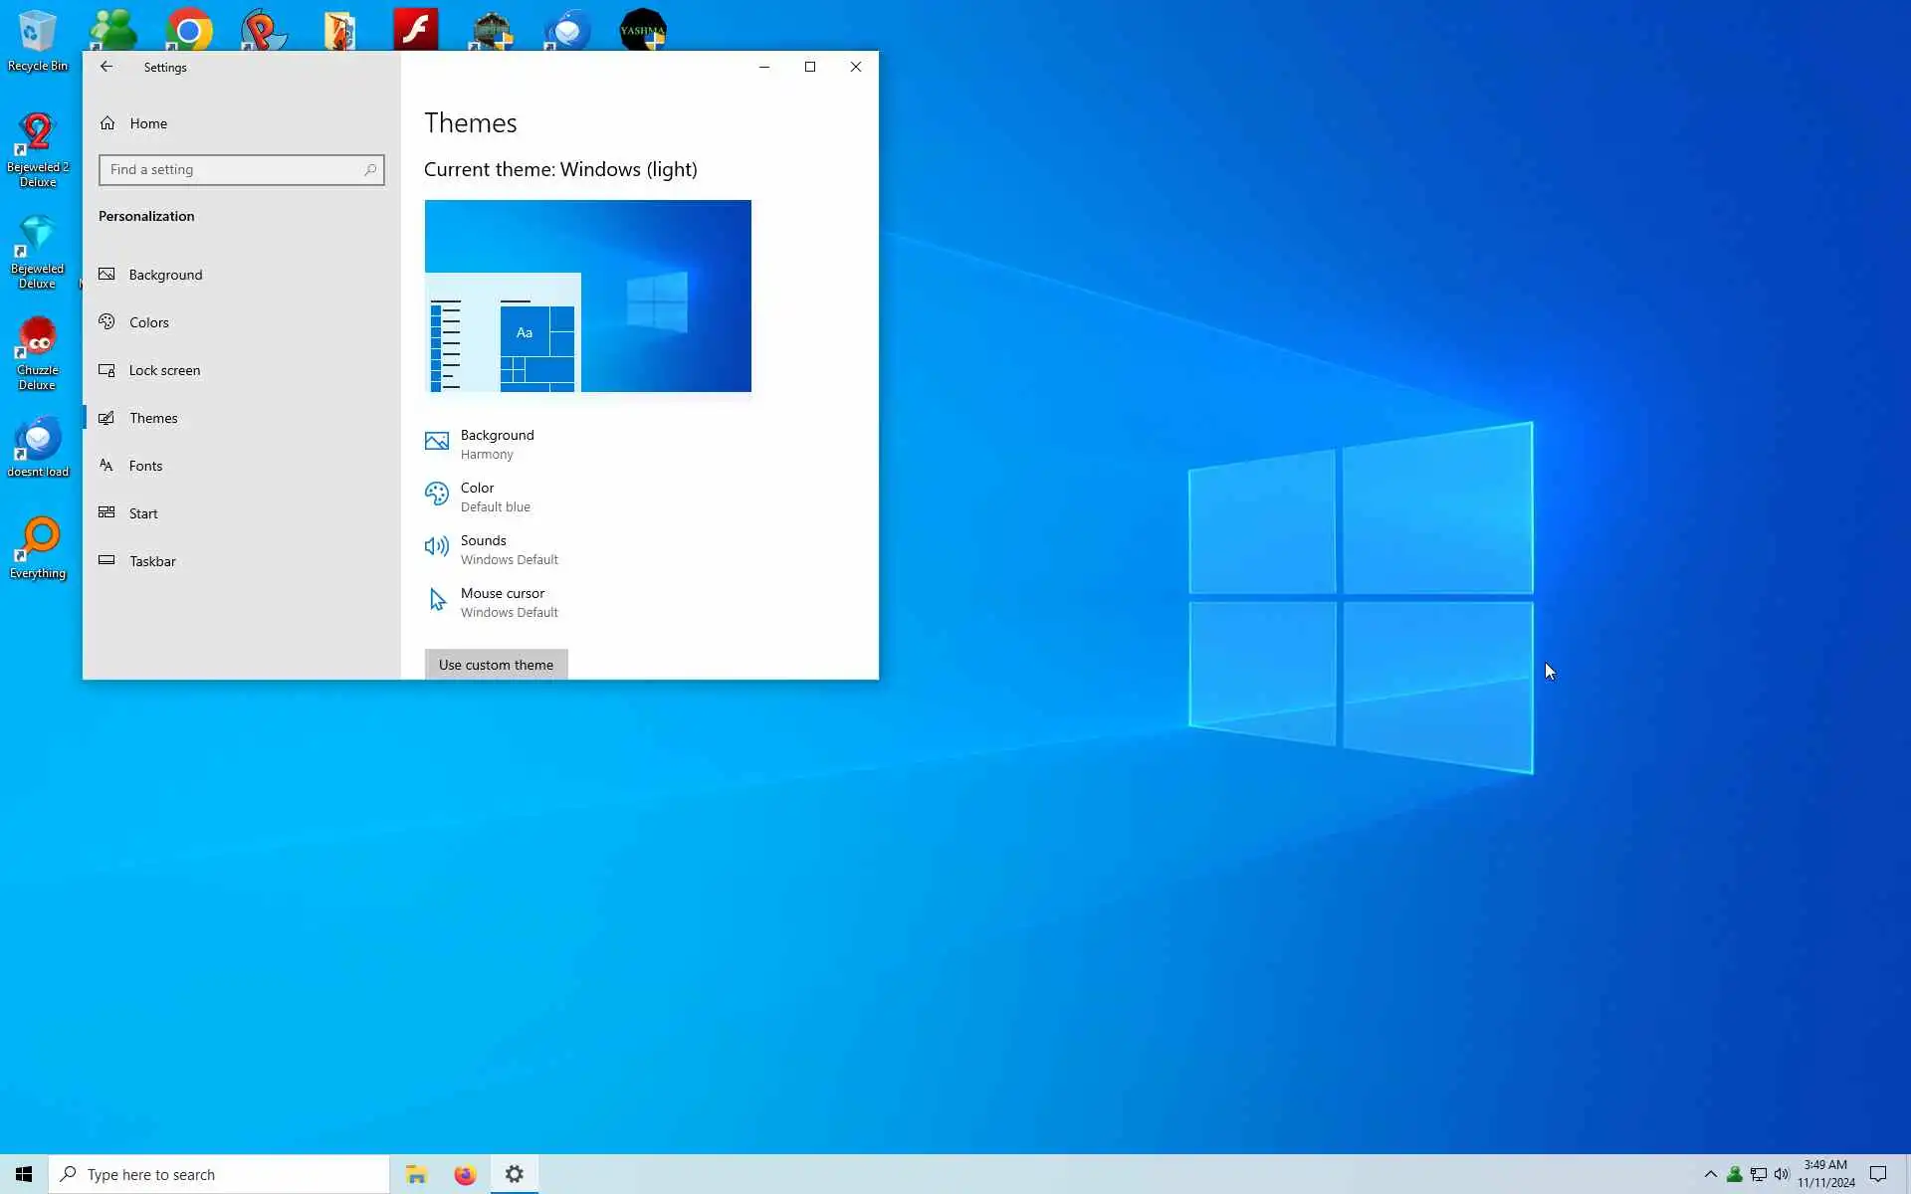
Task: Open Firefox from the taskbar
Action: (465, 1175)
